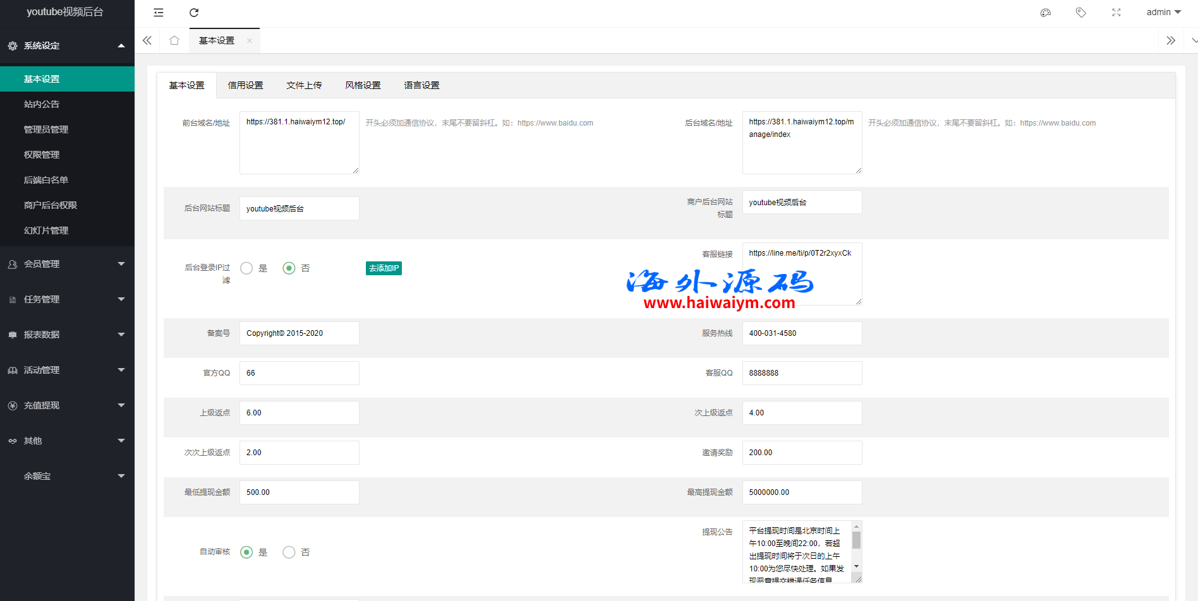Switch to the 语言设置 tab

[421, 85]
